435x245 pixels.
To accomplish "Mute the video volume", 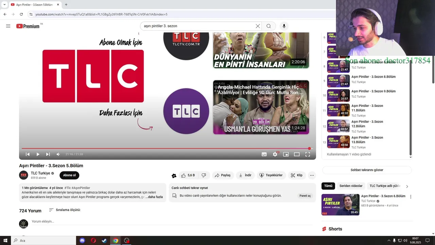I will pyautogui.click(x=58, y=154).
